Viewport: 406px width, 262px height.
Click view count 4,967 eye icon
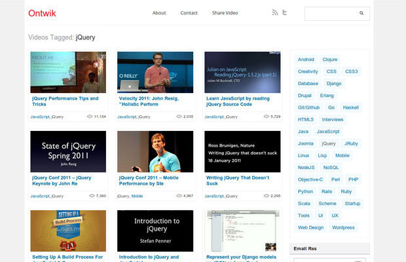(x=179, y=196)
